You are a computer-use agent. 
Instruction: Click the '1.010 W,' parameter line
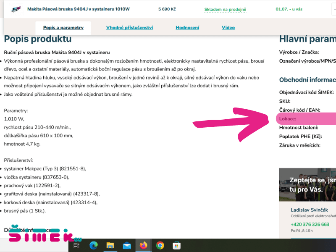coord(14,119)
